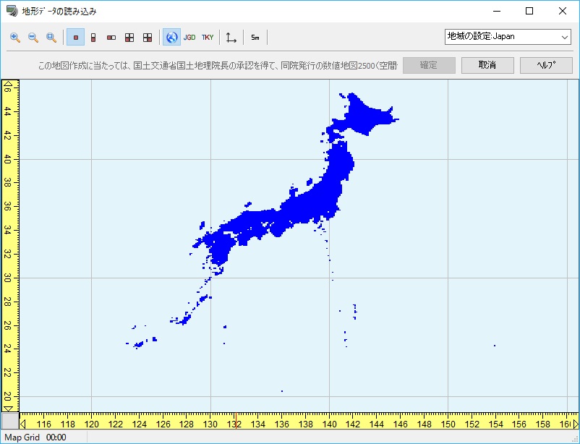Select the second four-tile grid icon
580x444 pixels.
click(148, 37)
